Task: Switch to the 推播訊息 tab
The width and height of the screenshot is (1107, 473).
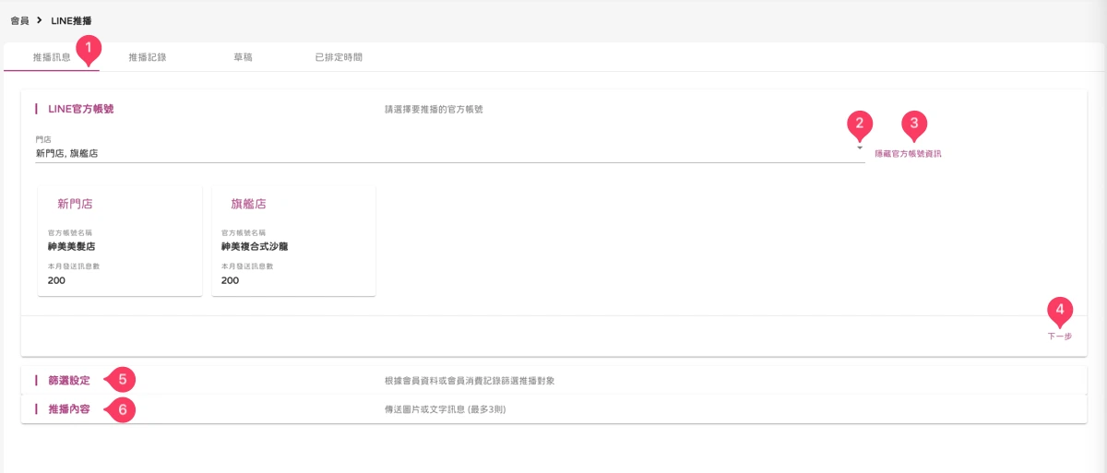Action: (x=52, y=57)
